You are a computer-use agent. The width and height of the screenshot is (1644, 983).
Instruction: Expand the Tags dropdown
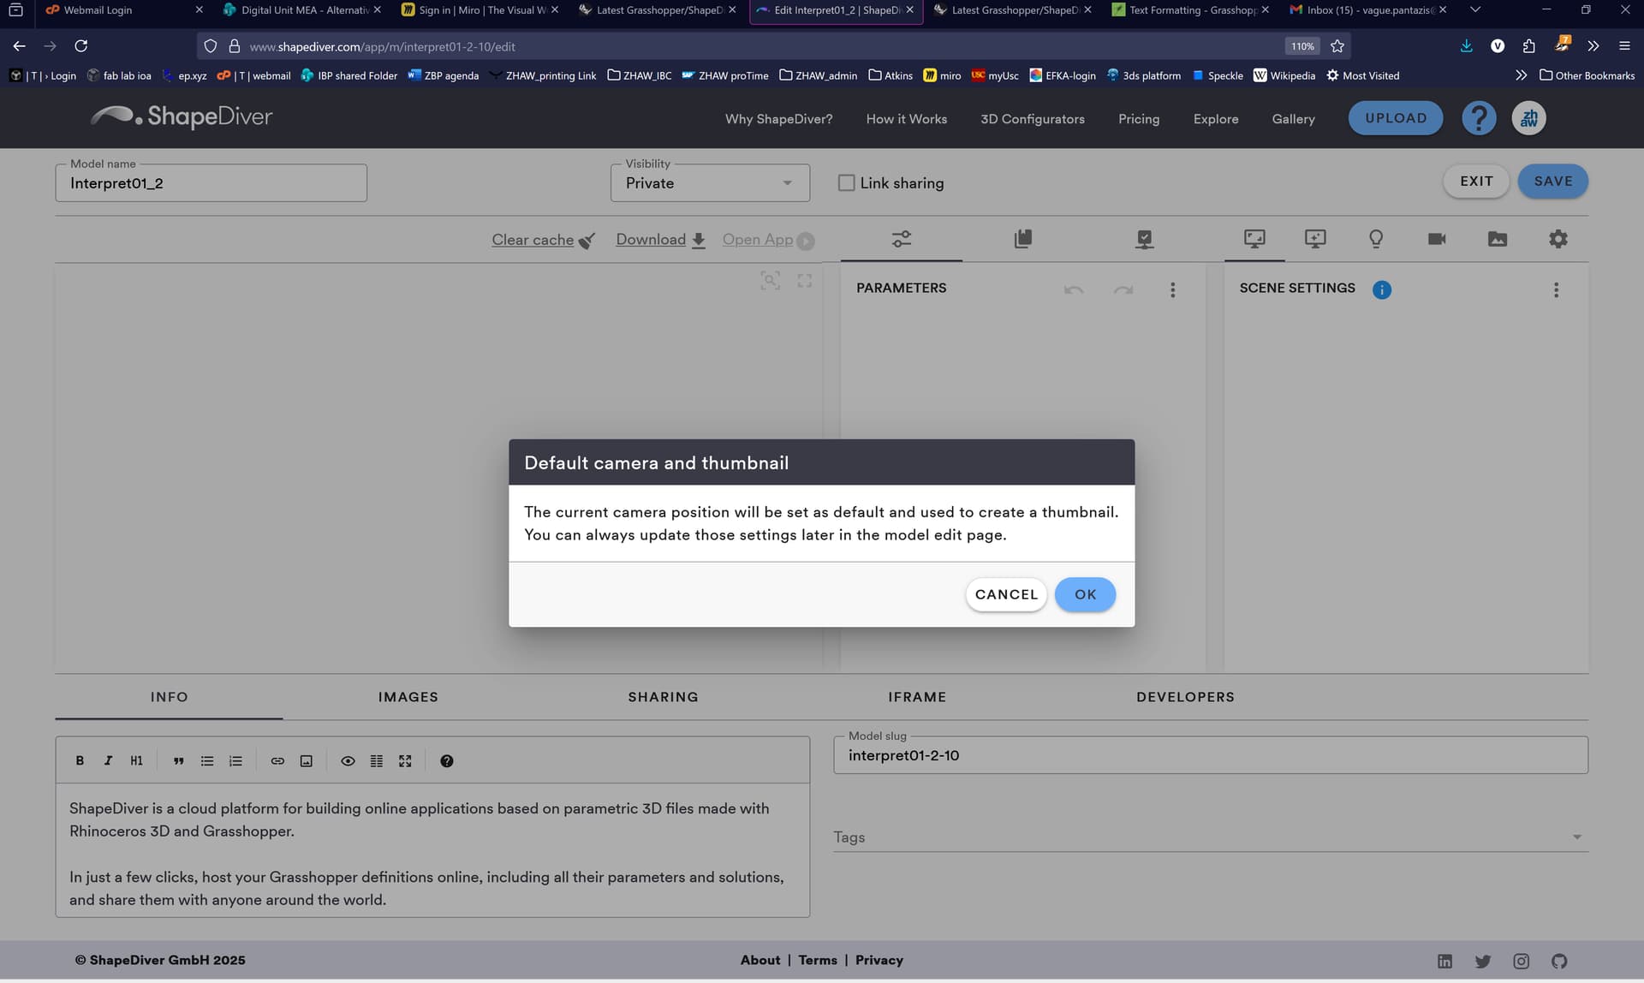pos(1576,837)
